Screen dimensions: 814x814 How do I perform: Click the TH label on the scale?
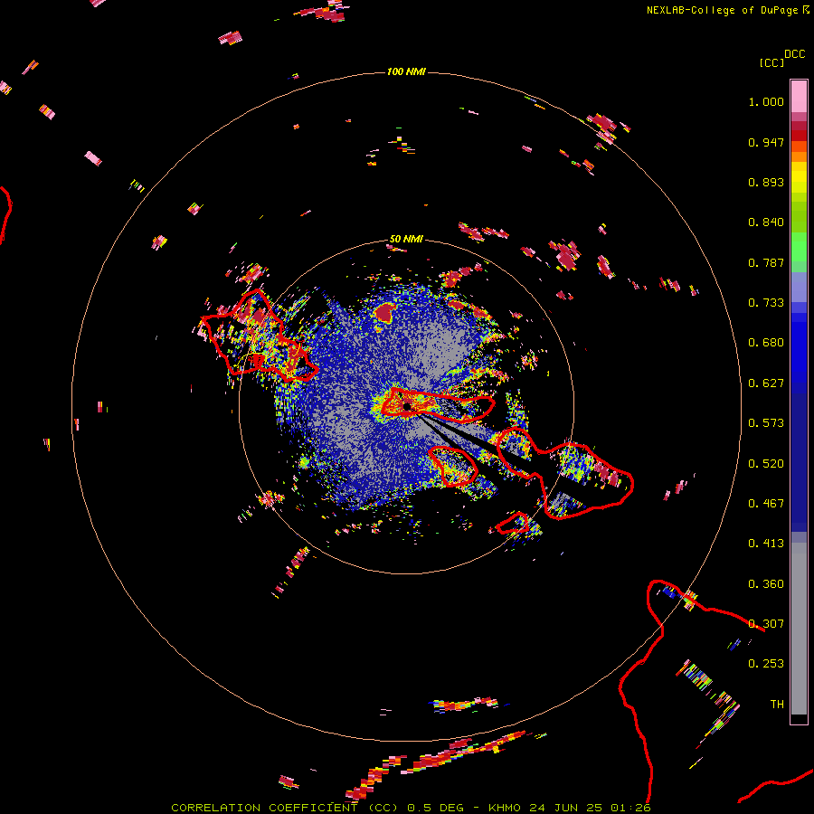pyautogui.click(x=777, y=705)
